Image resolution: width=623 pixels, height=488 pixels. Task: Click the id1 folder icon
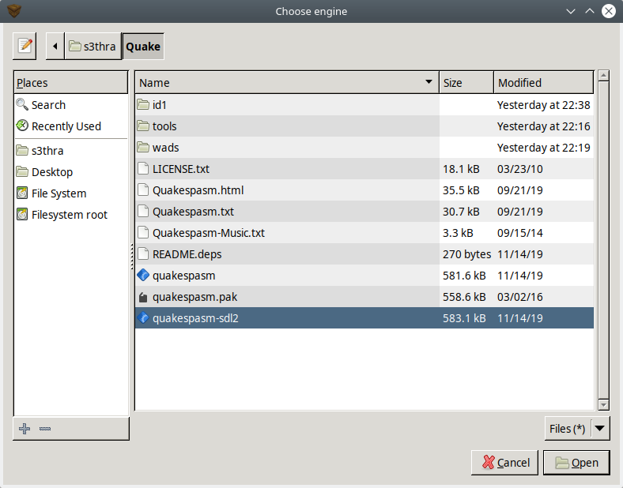click(143, 104)
